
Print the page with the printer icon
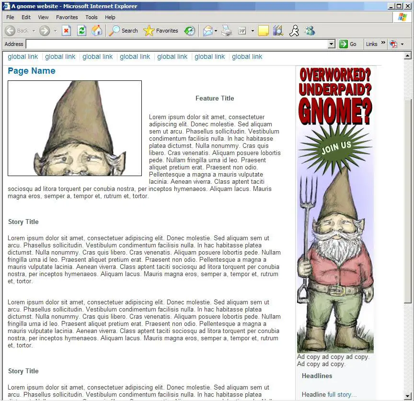[x=227, y=31]
